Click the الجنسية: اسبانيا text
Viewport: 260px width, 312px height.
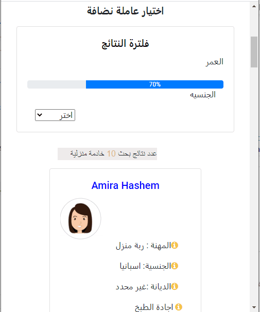[145, 266]
